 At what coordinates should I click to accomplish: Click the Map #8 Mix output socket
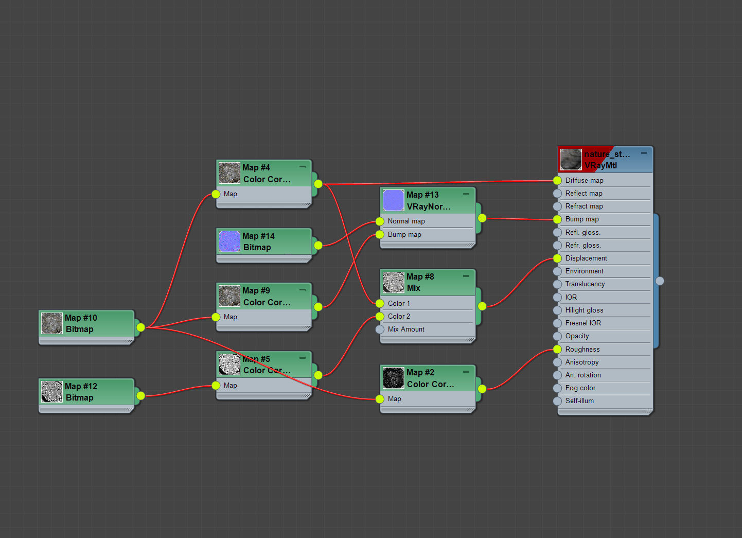tap(482, 306)
